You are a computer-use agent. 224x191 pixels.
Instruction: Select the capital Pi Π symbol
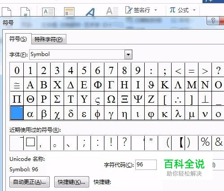point(17,99)
